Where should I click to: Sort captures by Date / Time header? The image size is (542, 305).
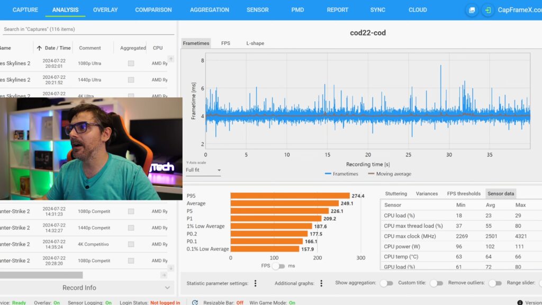point(58,48)
